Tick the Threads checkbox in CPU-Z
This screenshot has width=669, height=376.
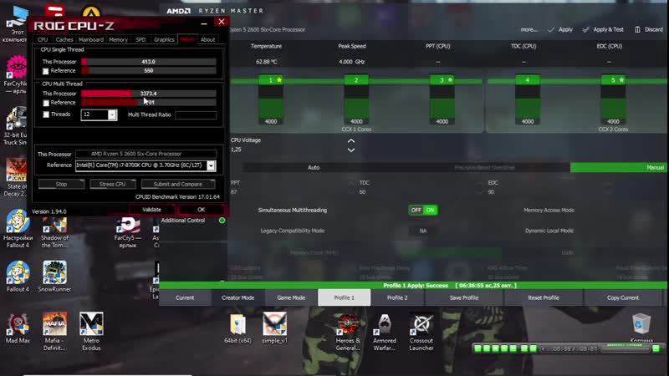46,114
